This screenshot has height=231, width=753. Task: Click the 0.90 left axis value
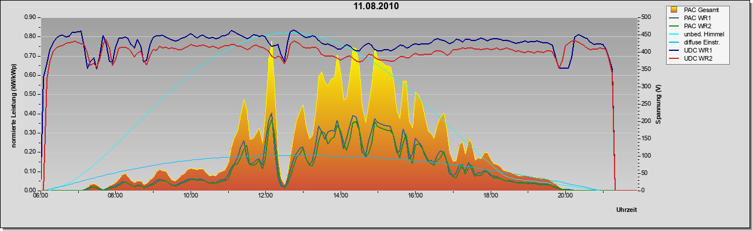pyautogui.click(x=31, y=17)
